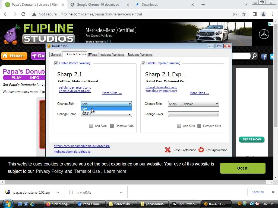
Task: Choose Aero in the skin dropdown list
Action: pos(106,109)
